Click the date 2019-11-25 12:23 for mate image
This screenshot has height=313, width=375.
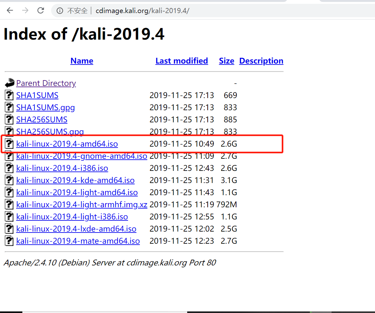(181, 241)
